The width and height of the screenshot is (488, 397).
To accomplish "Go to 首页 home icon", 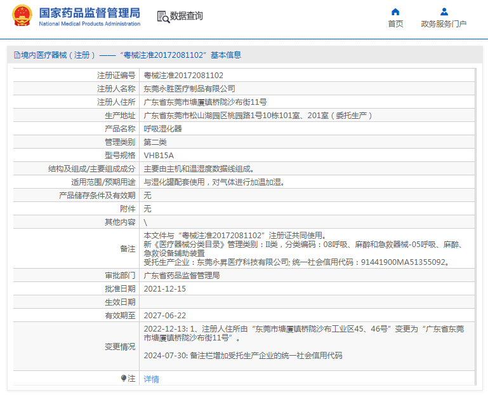I will [x=395, y=12].
